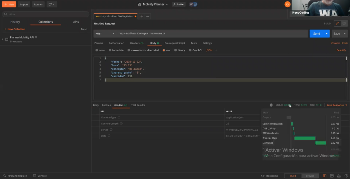
Task: Open the help question mark icon
Action: pos(346,176)
